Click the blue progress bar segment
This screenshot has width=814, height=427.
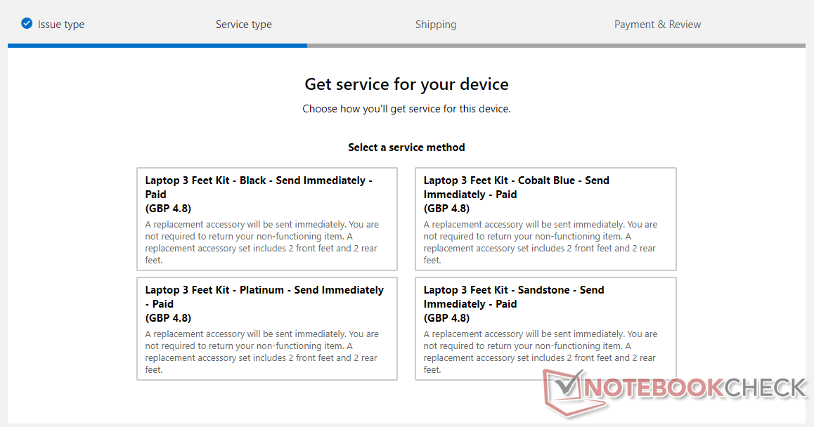click(x=157, y=46)
